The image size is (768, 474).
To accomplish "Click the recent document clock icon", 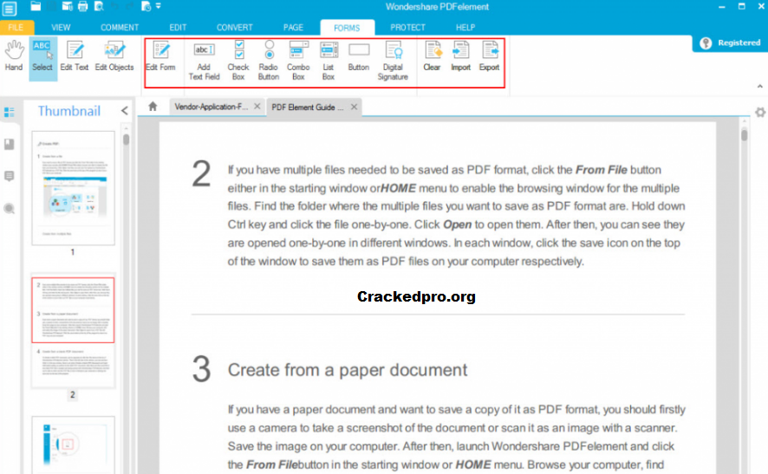I will [146, 6].
